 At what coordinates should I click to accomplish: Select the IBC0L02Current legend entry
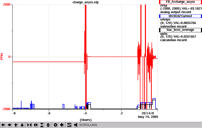pos(180,16)
